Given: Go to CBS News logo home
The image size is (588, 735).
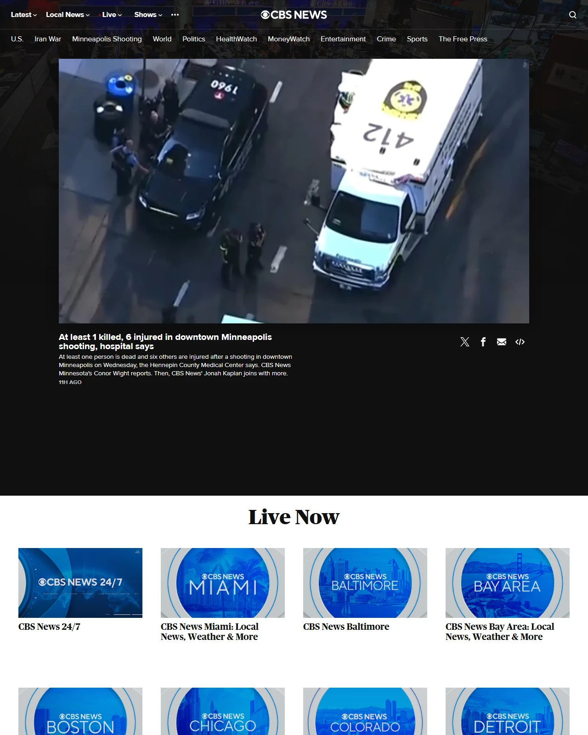Looking at the screenshot, I should pyautogui.click(x=294, y=15).
